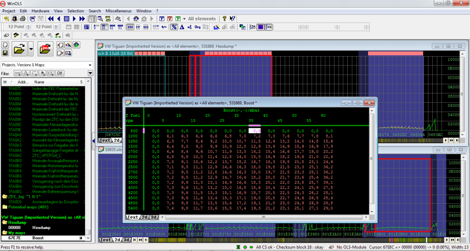Viewport: 470px width, 251px height.
Task: Click the highlighted 0,0 cell at 800 rpm
Action: (x=255, y=131)
